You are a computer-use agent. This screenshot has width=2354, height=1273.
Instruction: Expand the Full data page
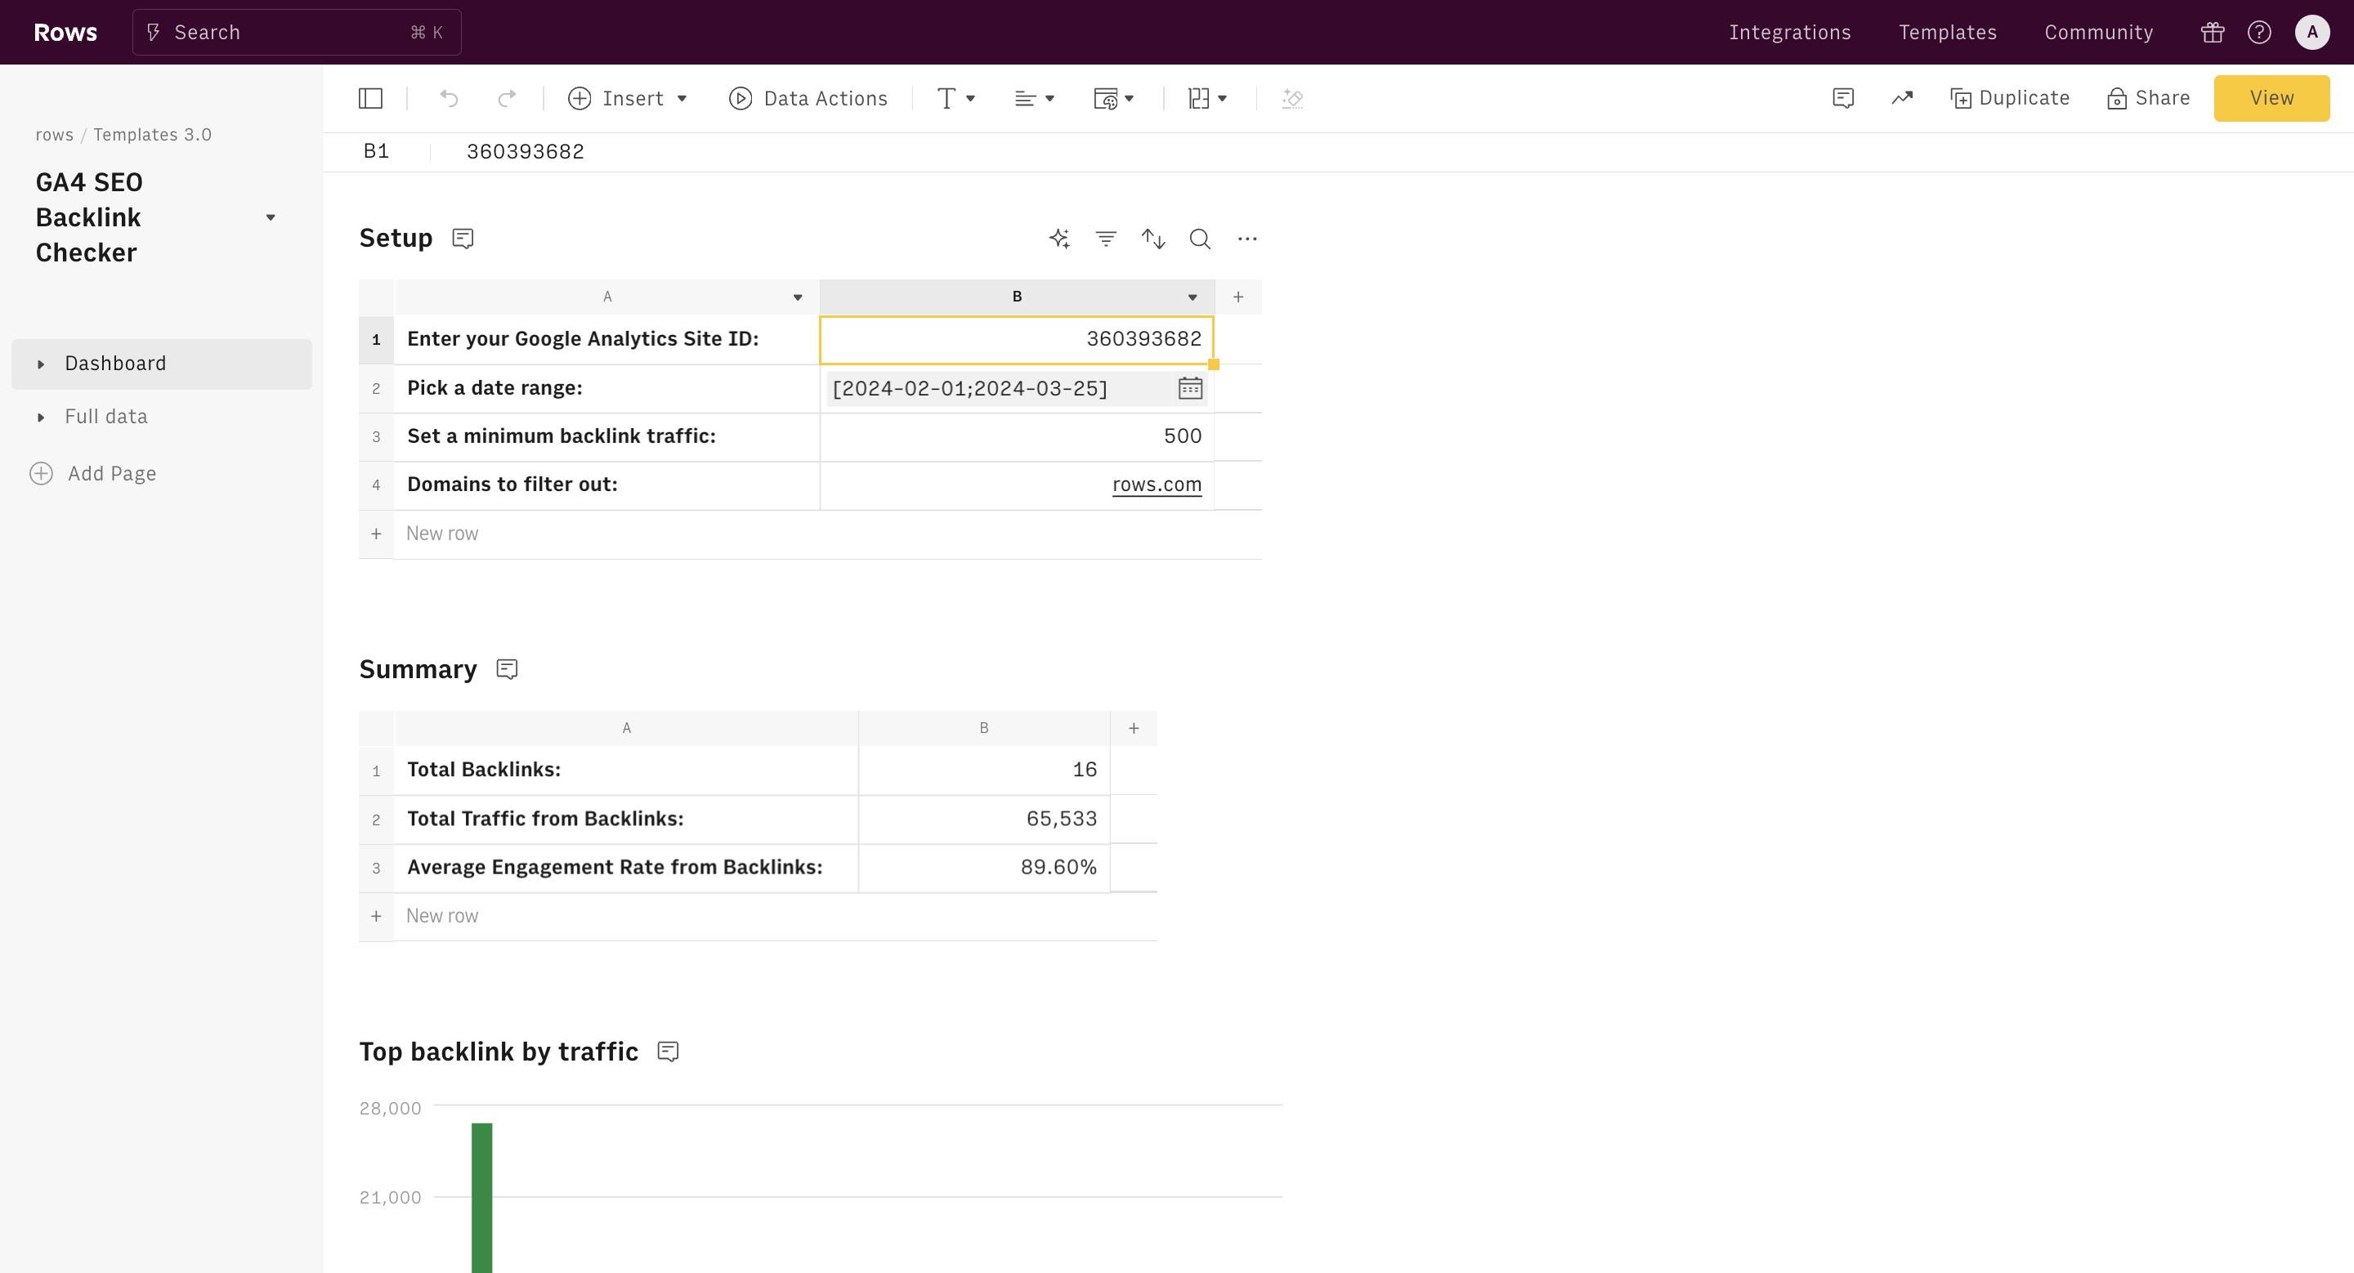pyautogui.click(x=41, y=418)
